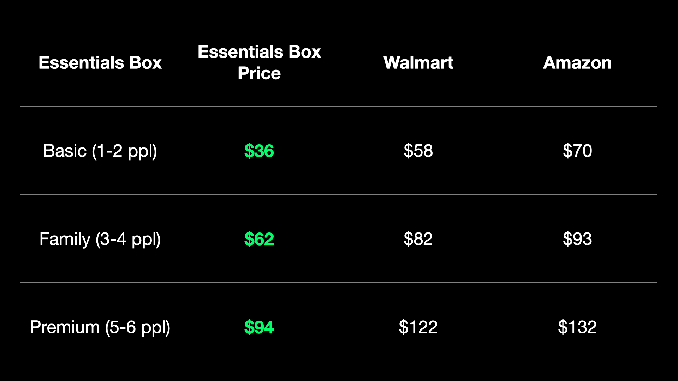Select the 'Basic (1-2 ppl)' row label

click(x=100, y=151)
